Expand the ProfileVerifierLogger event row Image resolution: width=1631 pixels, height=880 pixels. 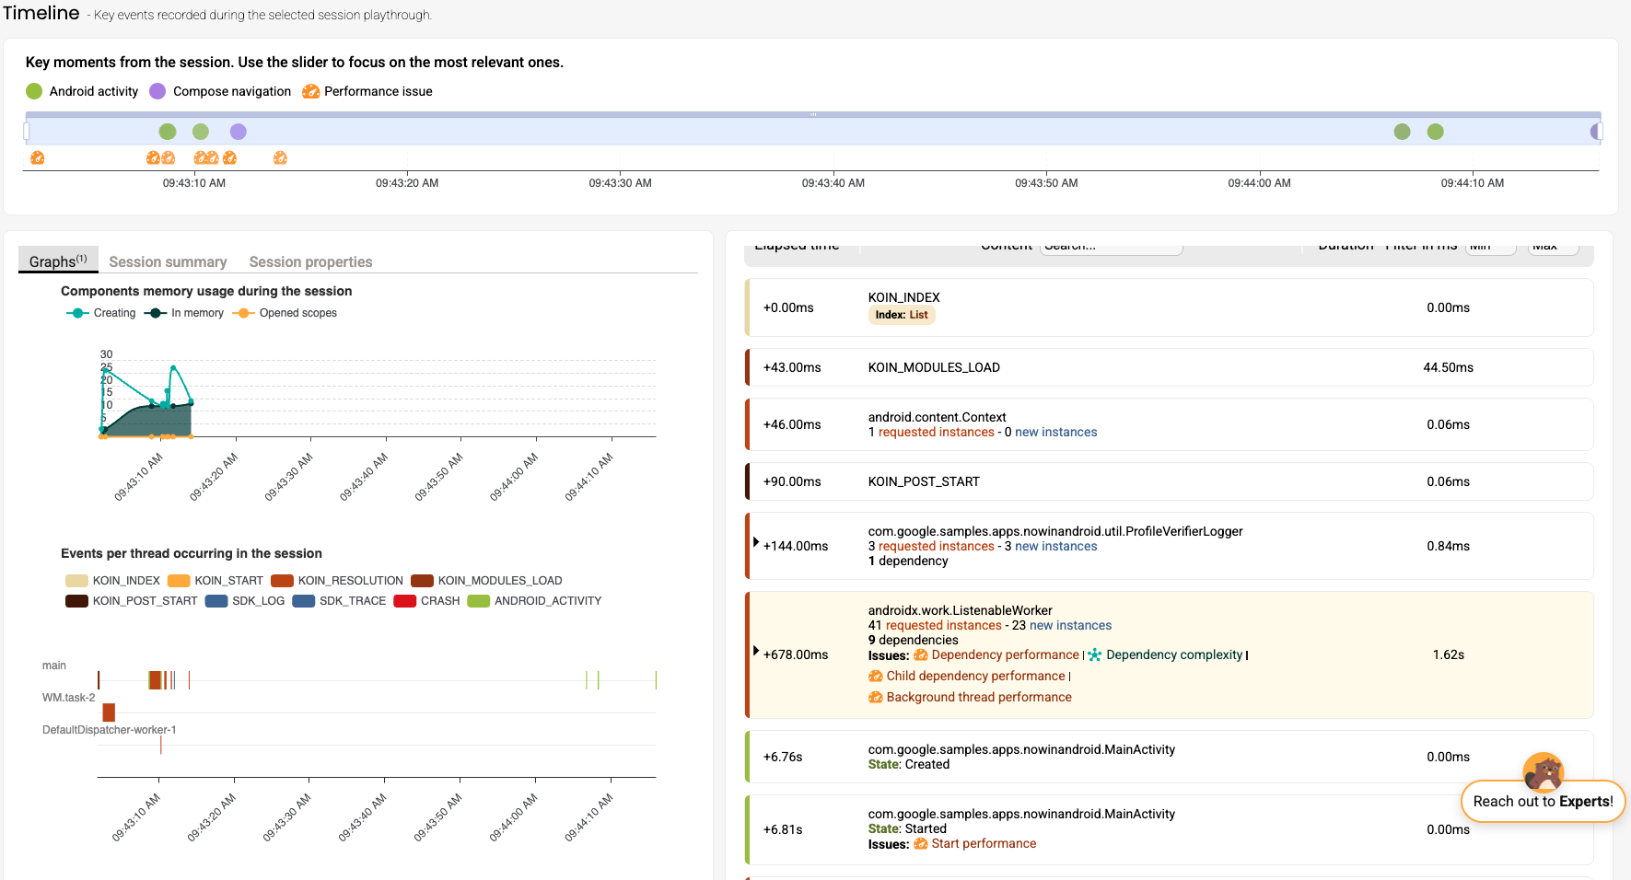[x=756, y=542]
